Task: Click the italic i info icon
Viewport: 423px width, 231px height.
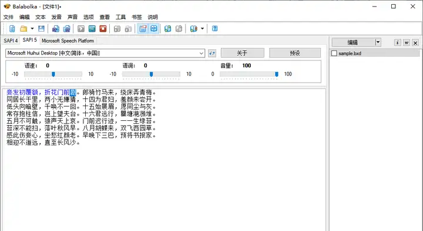Action: 397,43
